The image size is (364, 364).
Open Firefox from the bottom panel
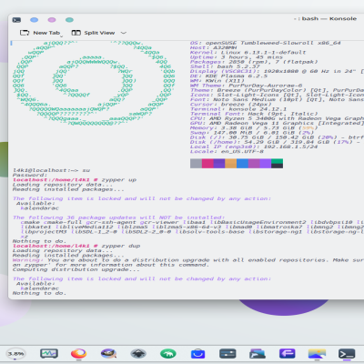[79, 353]
